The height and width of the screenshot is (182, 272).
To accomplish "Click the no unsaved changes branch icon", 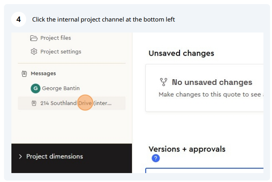I will coord(163,82).
